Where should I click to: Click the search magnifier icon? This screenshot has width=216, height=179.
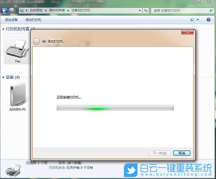click(x=211, y=11)
